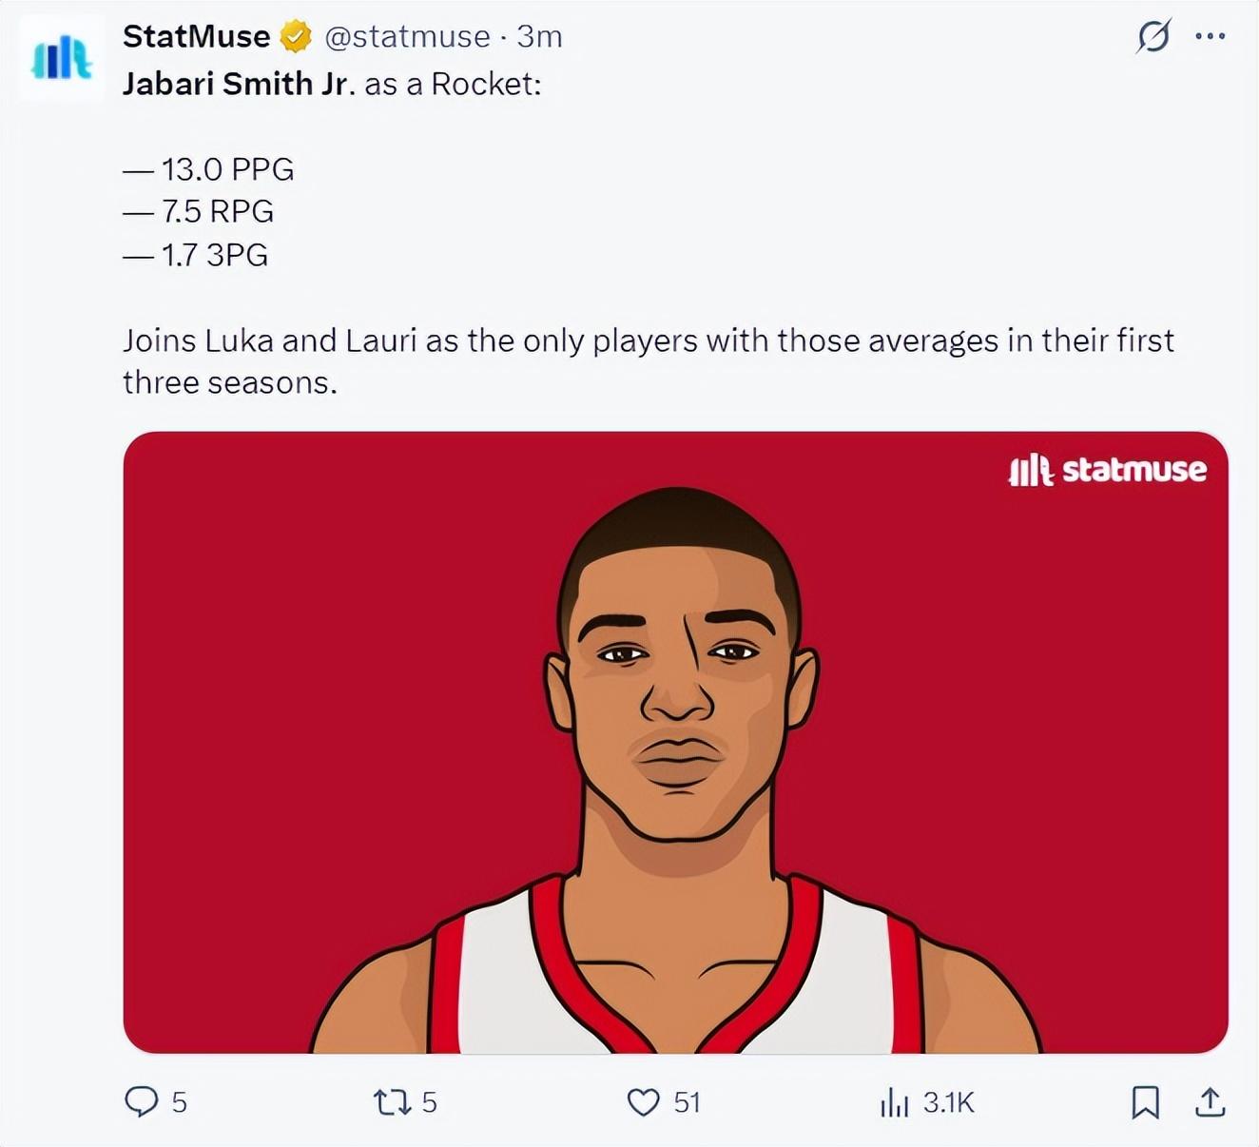This screenshot has height=1147, width=1259.
Task: Open the @statmuse handle link
Action: point(407,37)
